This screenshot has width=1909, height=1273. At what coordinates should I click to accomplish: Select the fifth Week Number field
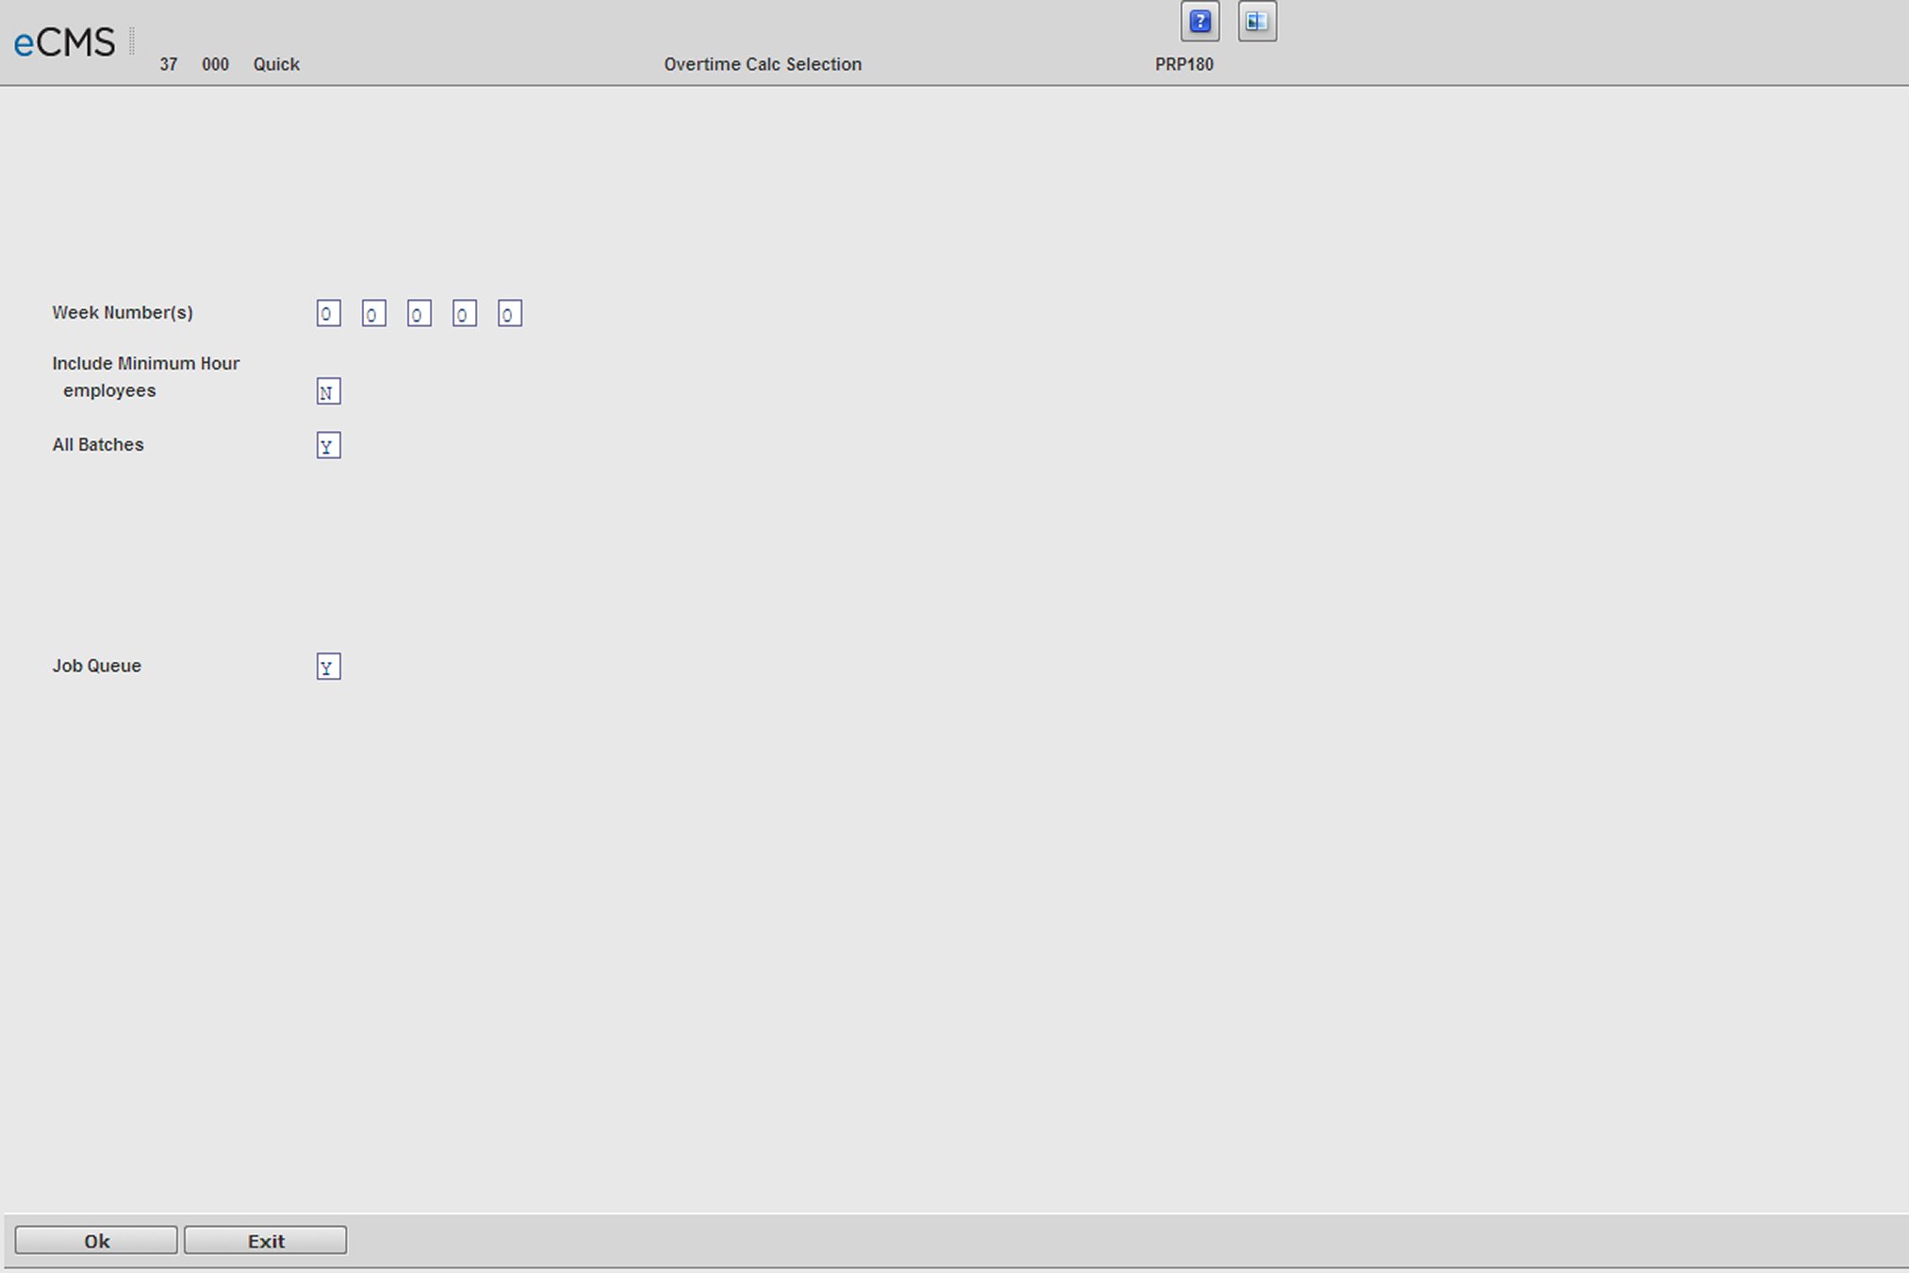point(509,313)
